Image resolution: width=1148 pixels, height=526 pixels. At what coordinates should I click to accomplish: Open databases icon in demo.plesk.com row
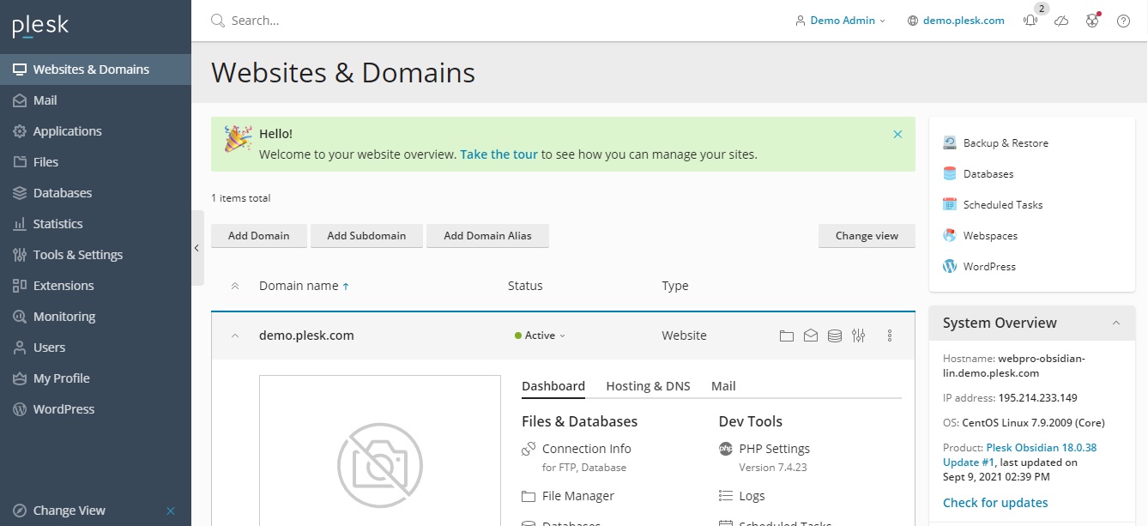pyautogui.click(x=834, y=336)
